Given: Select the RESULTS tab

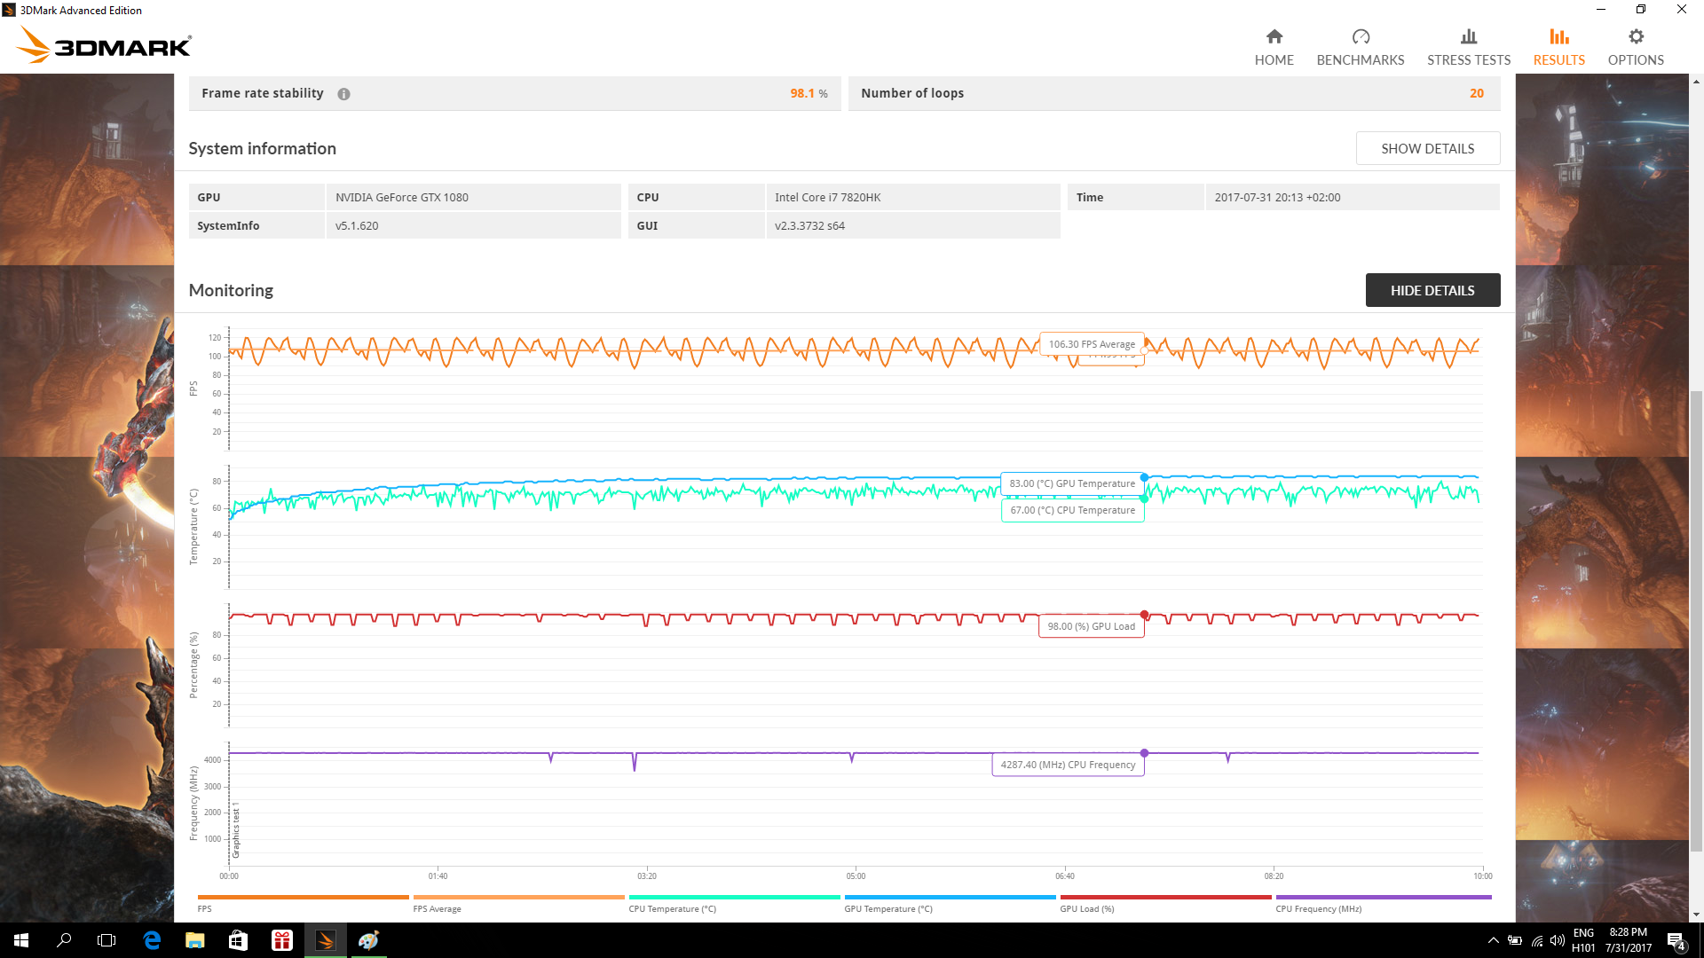Looking at the screenshot, I should pos(1558,48).
